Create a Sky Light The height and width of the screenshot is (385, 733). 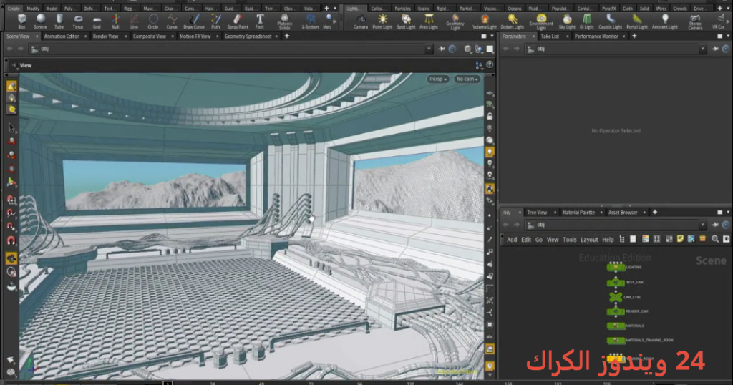click(567, 21)
